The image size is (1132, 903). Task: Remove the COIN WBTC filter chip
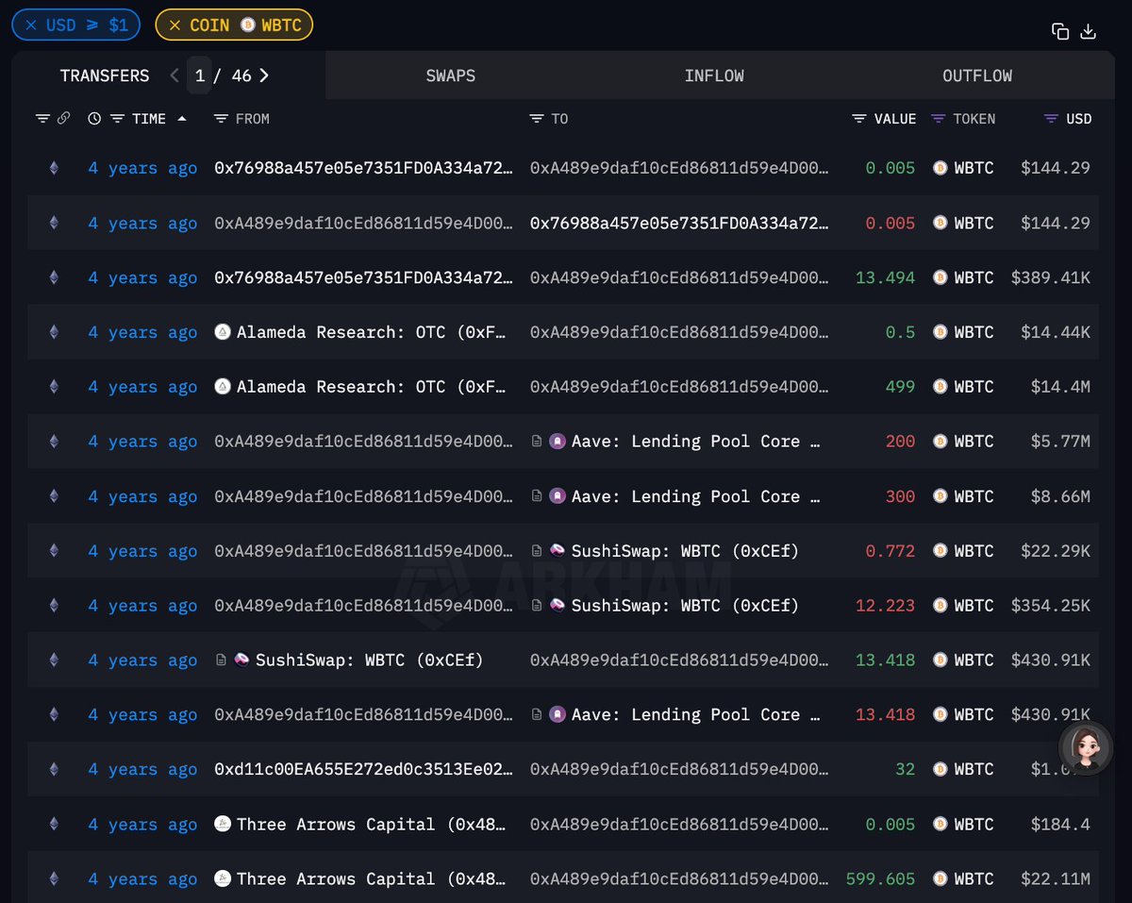click(175, 25)
